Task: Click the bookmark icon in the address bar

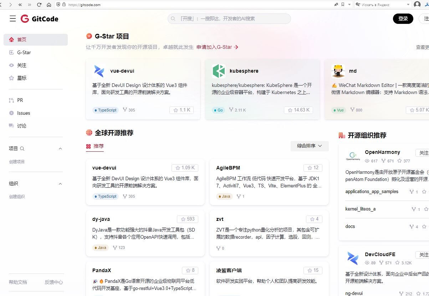Action: tap(343, 5)
